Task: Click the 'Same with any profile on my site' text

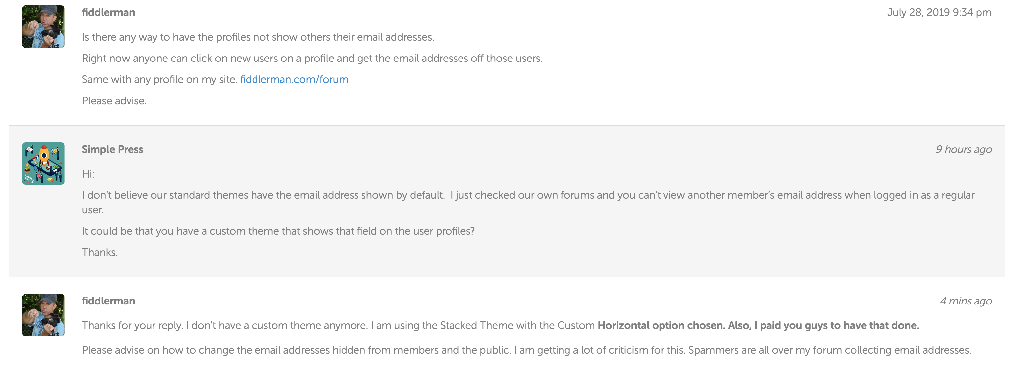Action: [159, 80]
